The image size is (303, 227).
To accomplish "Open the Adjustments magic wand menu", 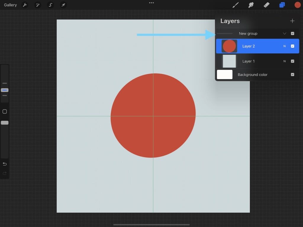I will coord(38,5).
